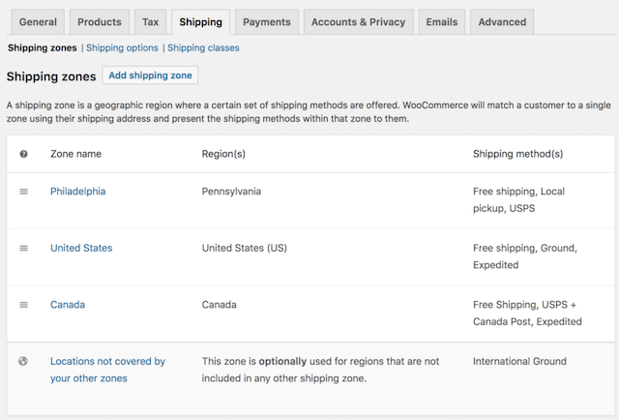Click the drag handle icon for Philadelphia zone
619x420 pixels.
click(x=24, y=192)
